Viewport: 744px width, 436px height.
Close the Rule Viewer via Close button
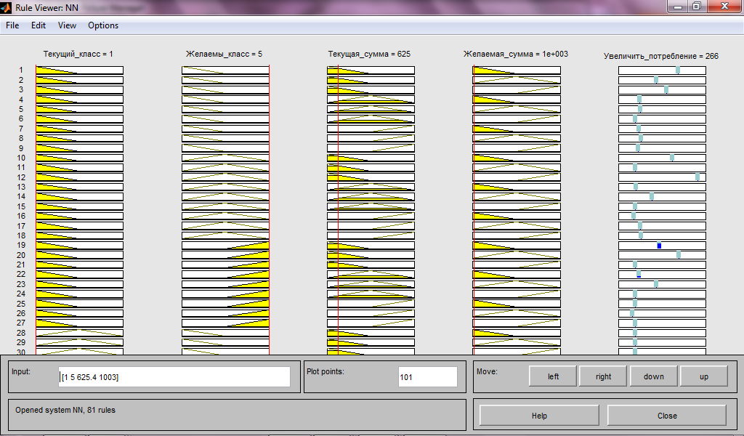pos(667,416)
